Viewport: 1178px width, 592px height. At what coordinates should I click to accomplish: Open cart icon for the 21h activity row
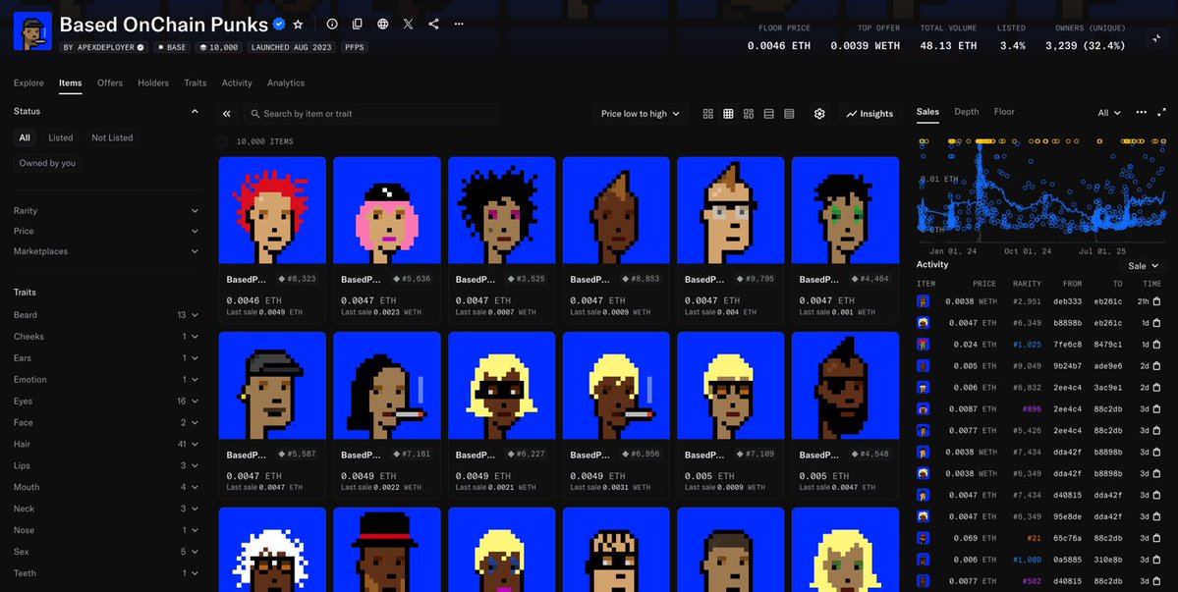point(1156,301)
